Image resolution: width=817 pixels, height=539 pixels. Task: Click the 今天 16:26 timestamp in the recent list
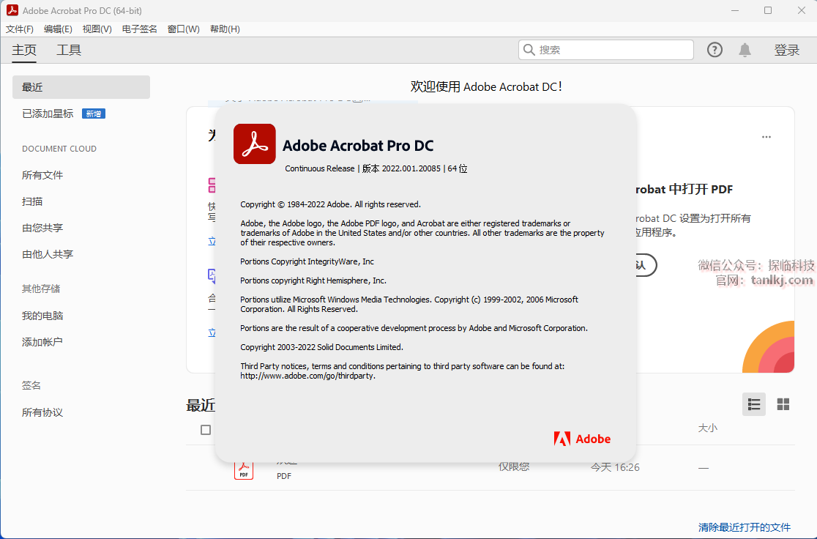(615, 467)
